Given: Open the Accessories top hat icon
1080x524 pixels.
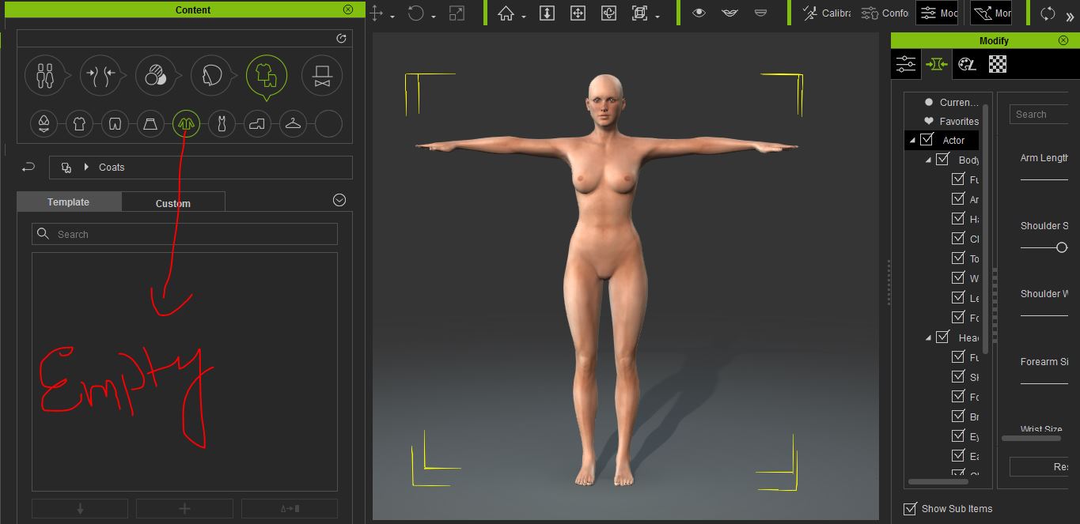Looking at the screenshot, I should point(321,76).
